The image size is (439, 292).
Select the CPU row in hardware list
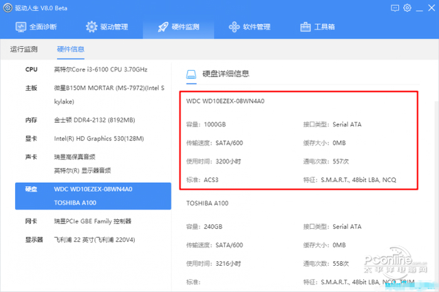pyautogui.click(x=93, y=70)
